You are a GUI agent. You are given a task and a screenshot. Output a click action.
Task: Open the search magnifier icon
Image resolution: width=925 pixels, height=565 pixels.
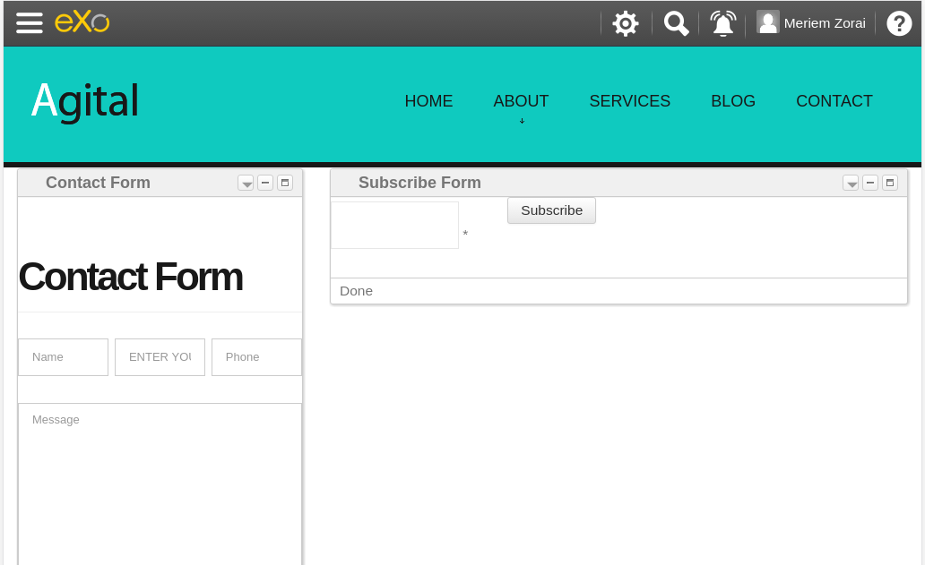pos(676,23)
